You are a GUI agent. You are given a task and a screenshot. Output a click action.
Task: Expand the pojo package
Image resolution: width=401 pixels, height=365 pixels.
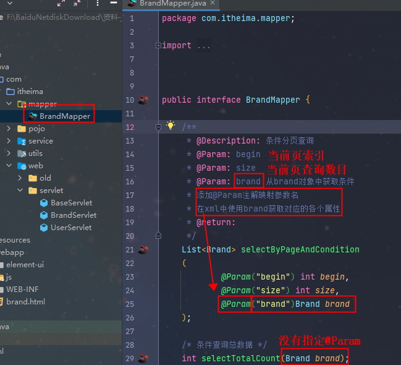pyautogui.click(x=9, y=128)
